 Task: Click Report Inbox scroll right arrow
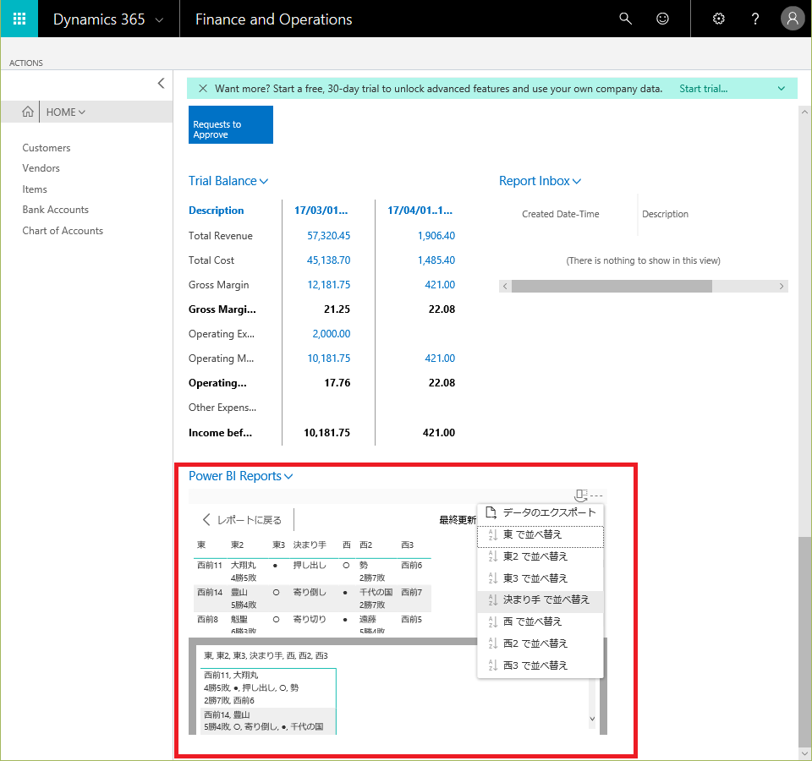tap(782, 287)
